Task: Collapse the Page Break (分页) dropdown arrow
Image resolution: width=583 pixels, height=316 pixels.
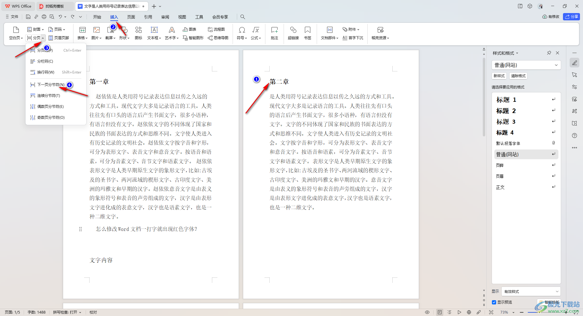Action: coord(43,38)
